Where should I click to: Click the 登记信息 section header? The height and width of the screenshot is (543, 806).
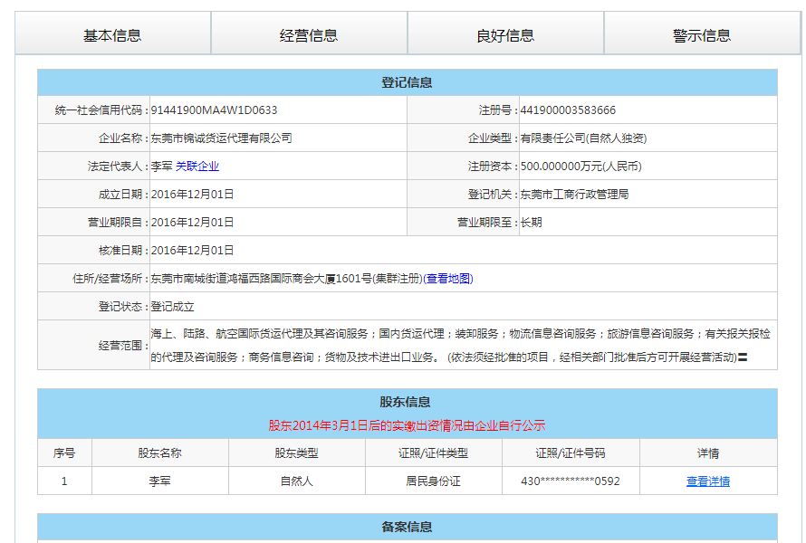(x=407, y=82)
